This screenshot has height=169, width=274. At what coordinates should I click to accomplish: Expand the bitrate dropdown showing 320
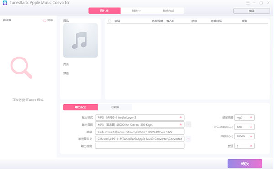coord(244,127)
